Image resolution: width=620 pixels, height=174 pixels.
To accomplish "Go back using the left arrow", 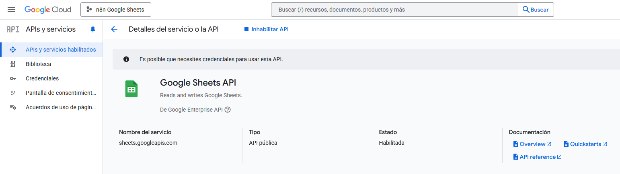I will 114,29.
